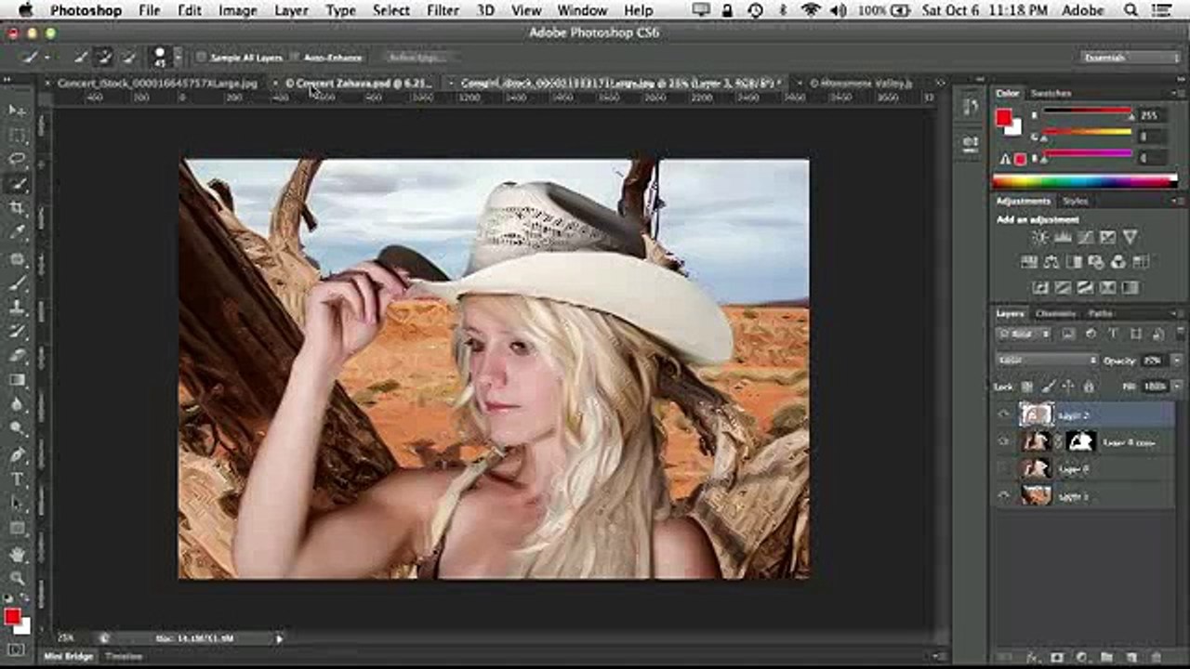Add a Levels adjustment
This screenshot has width=1190, height=669.
click(1062, 238)
